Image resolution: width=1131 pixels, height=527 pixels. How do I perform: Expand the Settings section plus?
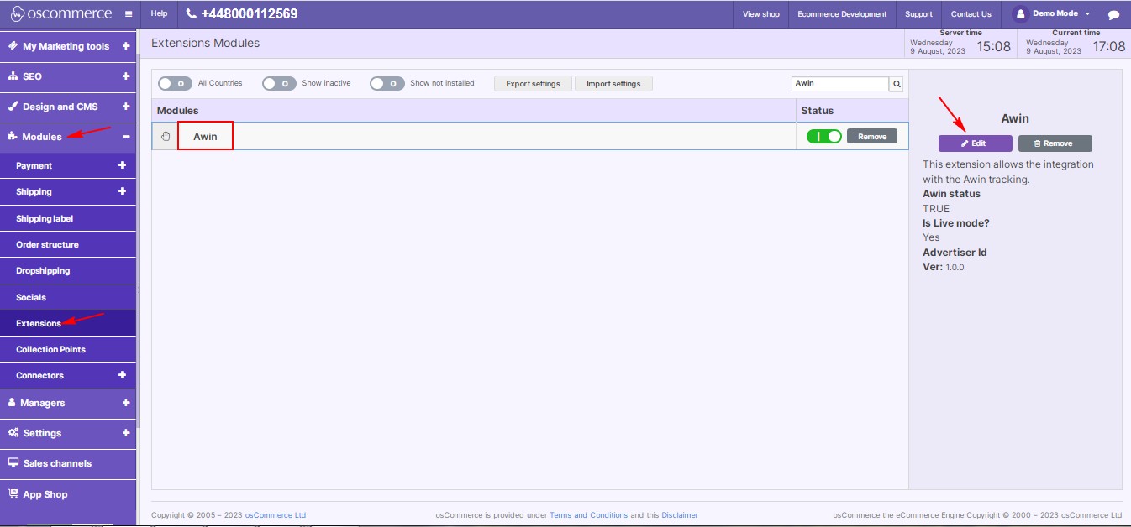pyautogui.click(x=126, y=433)
